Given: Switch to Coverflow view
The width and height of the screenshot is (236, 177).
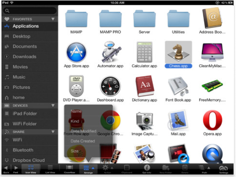Looking at the screenshot, I should (69, 169).
